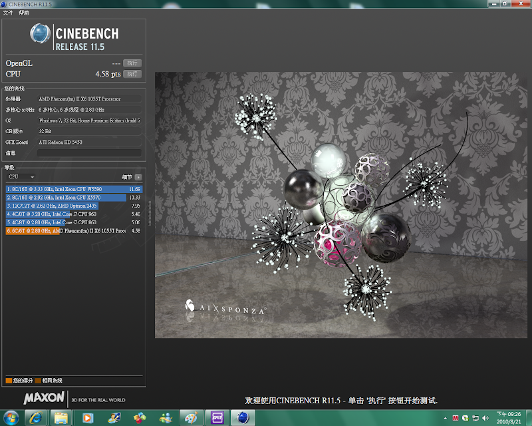Click the red M tray icon

point(456,418)
